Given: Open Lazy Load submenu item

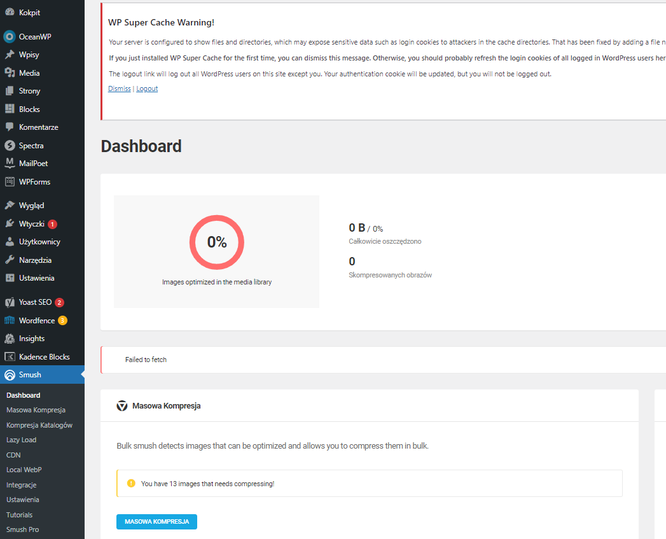Looking at the screenshot, I should [21, 440].
